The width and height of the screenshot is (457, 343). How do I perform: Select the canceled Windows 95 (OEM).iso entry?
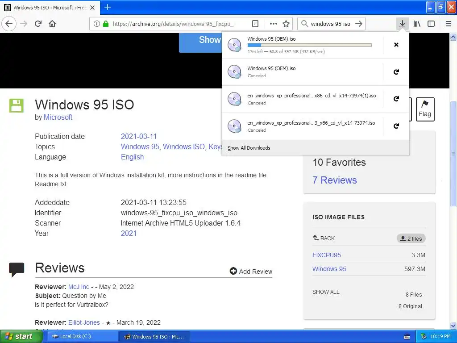[x=303, y=72]
